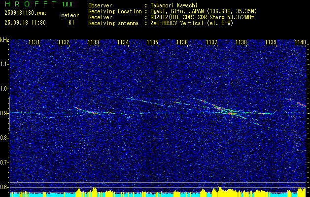Image resolution: width=310 pixels, height=197 pixels.
Task: Click the 2el-HB9CV Vertical antenna value
Action: [192, 23]
